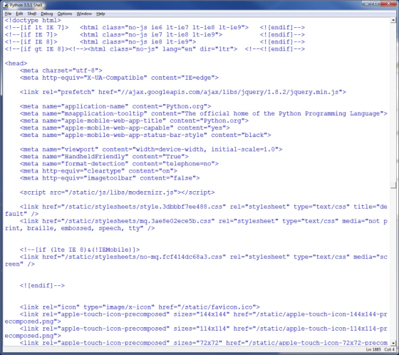Click the '[if lt IE 7]' comment line
399x355 pixels.
(x=155, y=28)
